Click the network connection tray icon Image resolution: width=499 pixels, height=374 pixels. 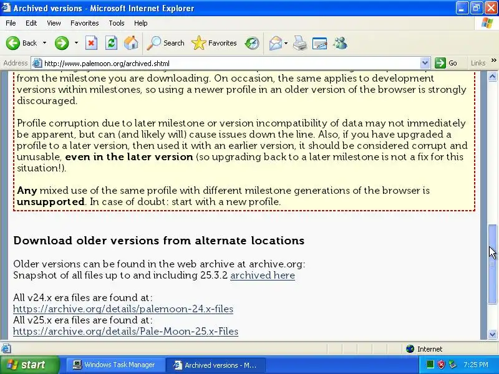click(452, 365)
